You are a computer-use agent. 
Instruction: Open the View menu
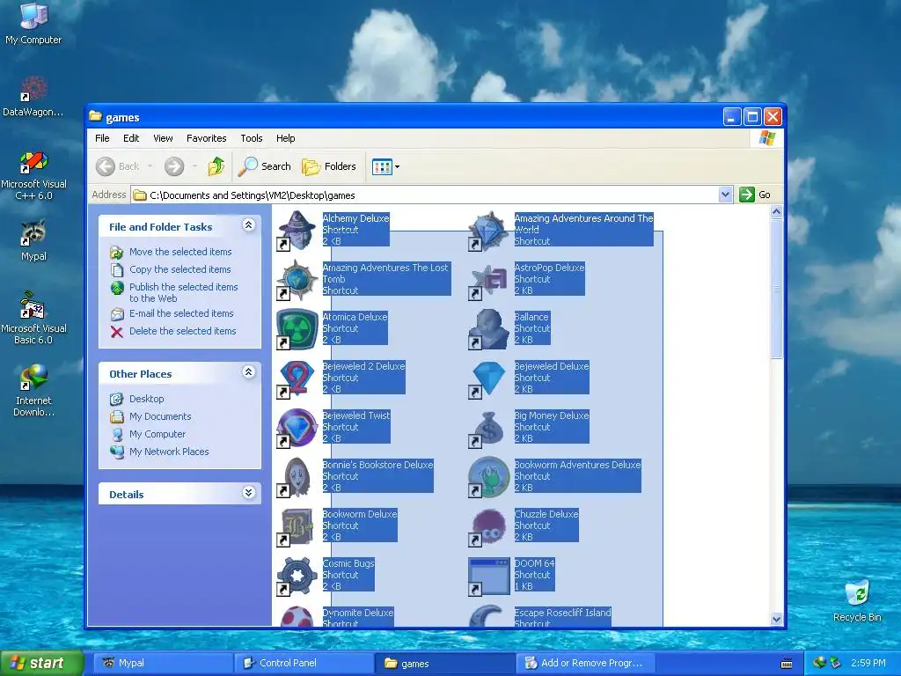pyautogui.click(x=163, y=138)
